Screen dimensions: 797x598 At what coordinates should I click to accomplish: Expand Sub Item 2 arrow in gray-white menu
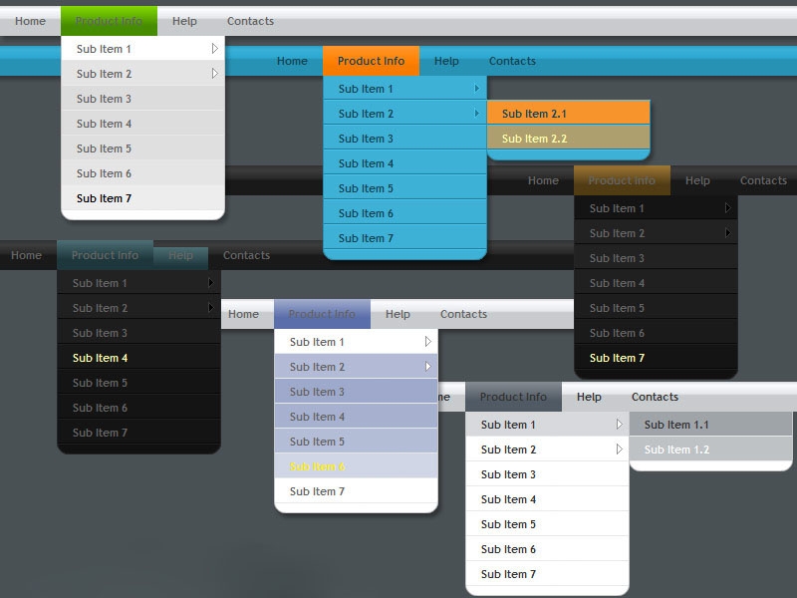pyautogui.click(x=619, y=449)
